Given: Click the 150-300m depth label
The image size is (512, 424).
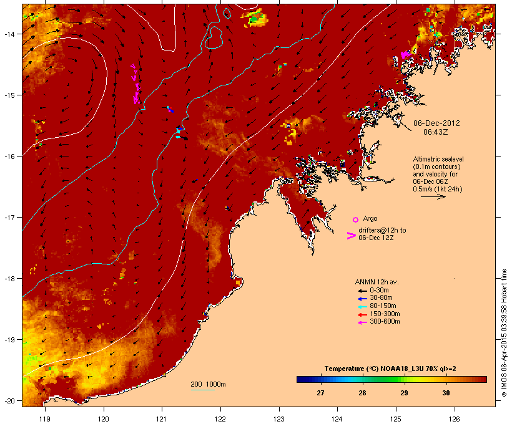Looking at the screenshot, I should [x=385, y=314].
